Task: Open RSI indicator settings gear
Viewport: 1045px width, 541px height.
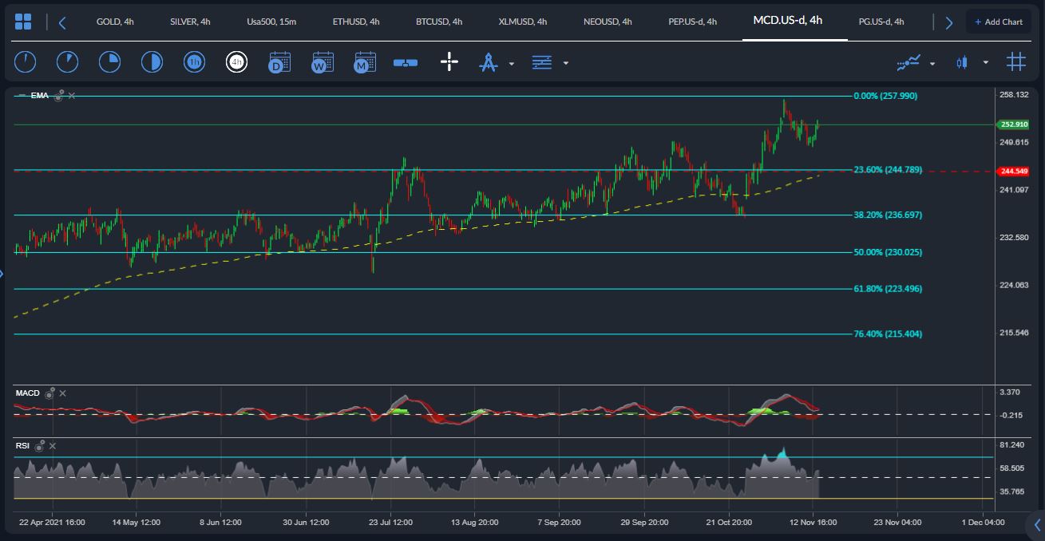Action: pos(39,445)
